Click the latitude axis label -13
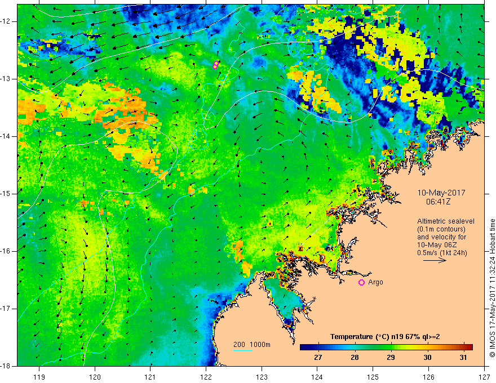Image resolution: width=496 pixels, height=383 pixels. coord(6,79)
